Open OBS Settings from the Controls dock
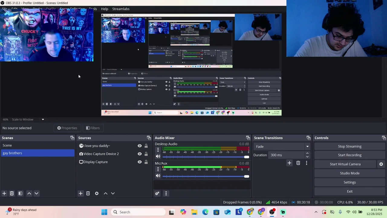The image size is (387, 218). click(350, 182)
